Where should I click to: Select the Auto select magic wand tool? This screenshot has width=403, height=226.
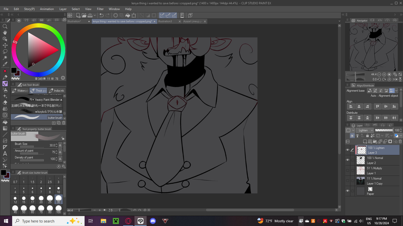(5, 58)
